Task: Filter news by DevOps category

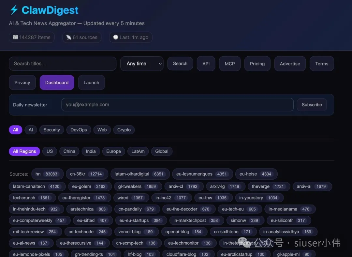Action: (x=79, y=130)
